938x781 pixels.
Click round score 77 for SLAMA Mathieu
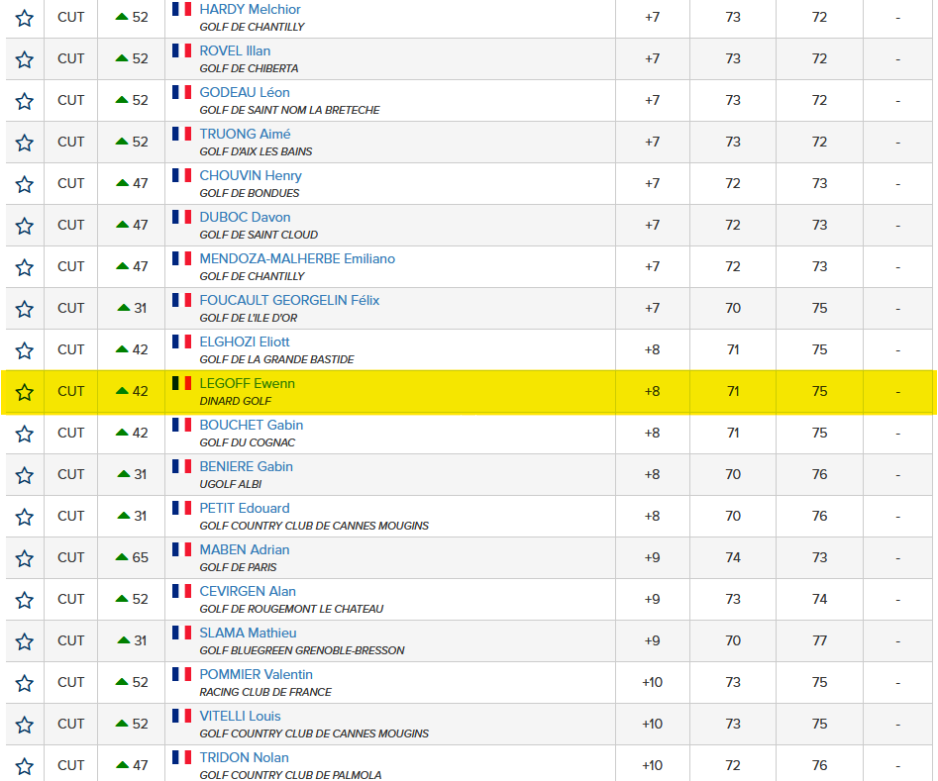[x=819, y=640]
